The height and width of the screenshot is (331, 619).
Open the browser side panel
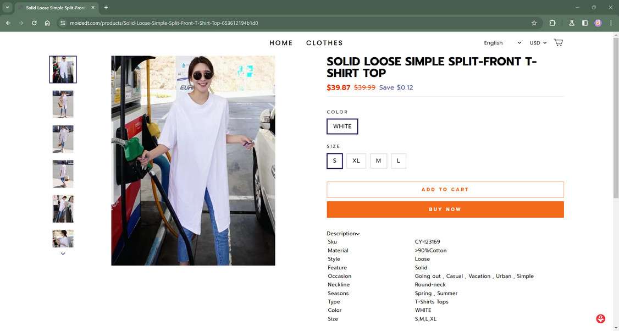tap(585, 23)
